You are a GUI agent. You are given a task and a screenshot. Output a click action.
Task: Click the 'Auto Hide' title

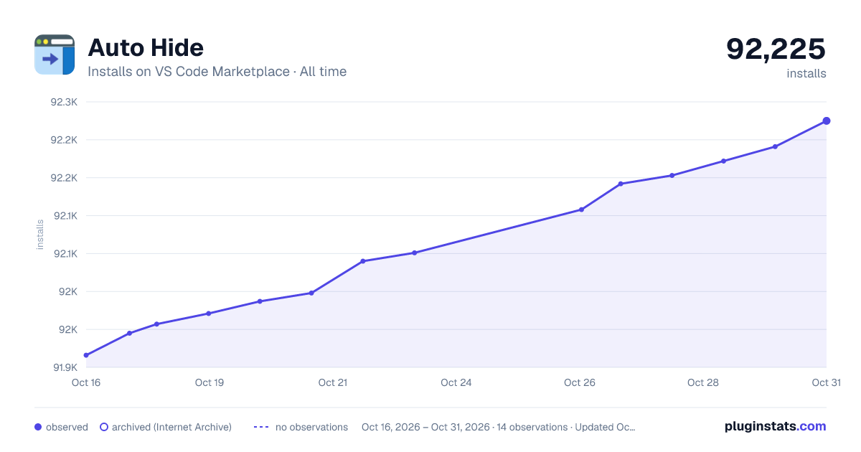(146, 47)
